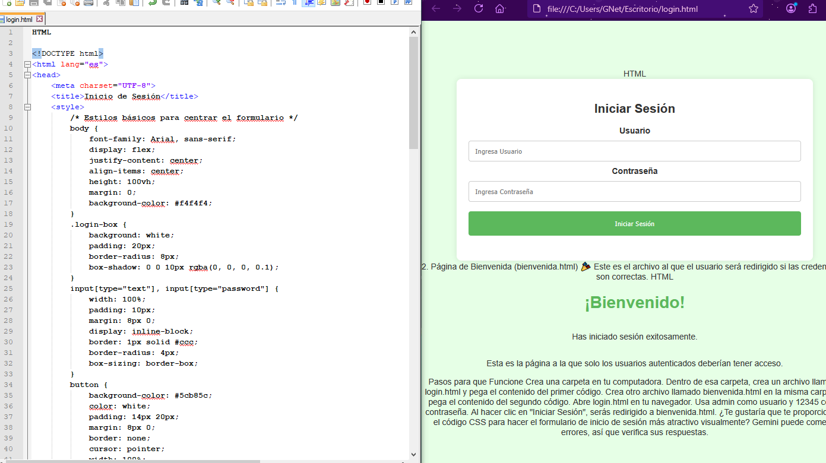
Task: Collapse the head tag fold on line 5
Action: click(27, 75)
